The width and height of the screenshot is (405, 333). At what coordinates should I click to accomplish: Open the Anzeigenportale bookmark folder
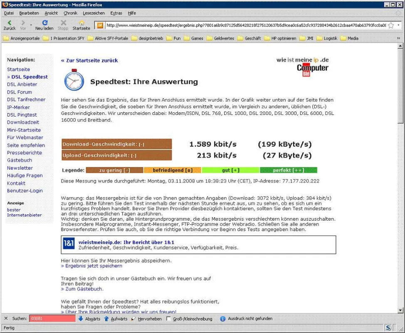click(x=22, y=38)
